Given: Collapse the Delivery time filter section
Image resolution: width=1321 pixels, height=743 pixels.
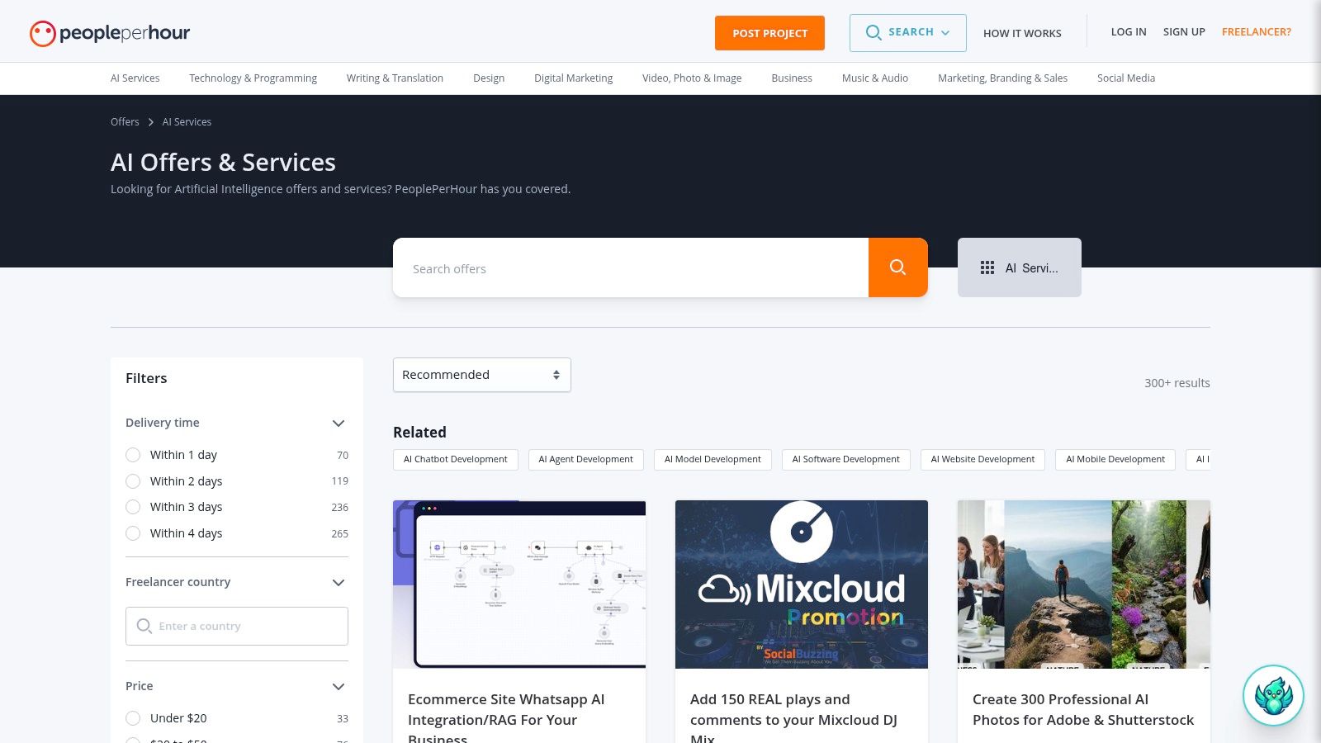Looking at the screenshot, I should tap(339, 423).
